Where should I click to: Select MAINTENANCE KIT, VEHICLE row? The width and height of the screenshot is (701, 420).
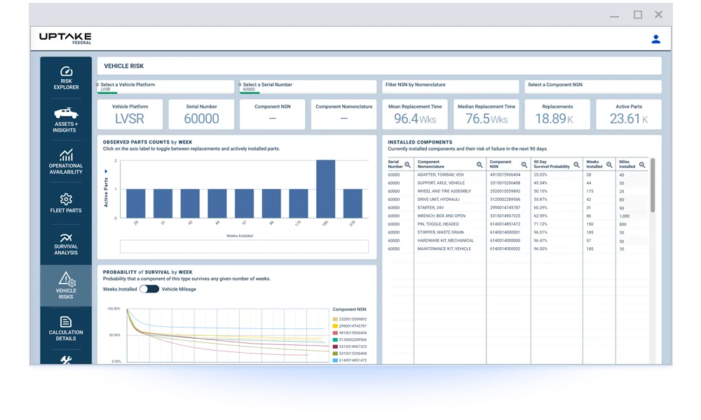coord(517,249)
